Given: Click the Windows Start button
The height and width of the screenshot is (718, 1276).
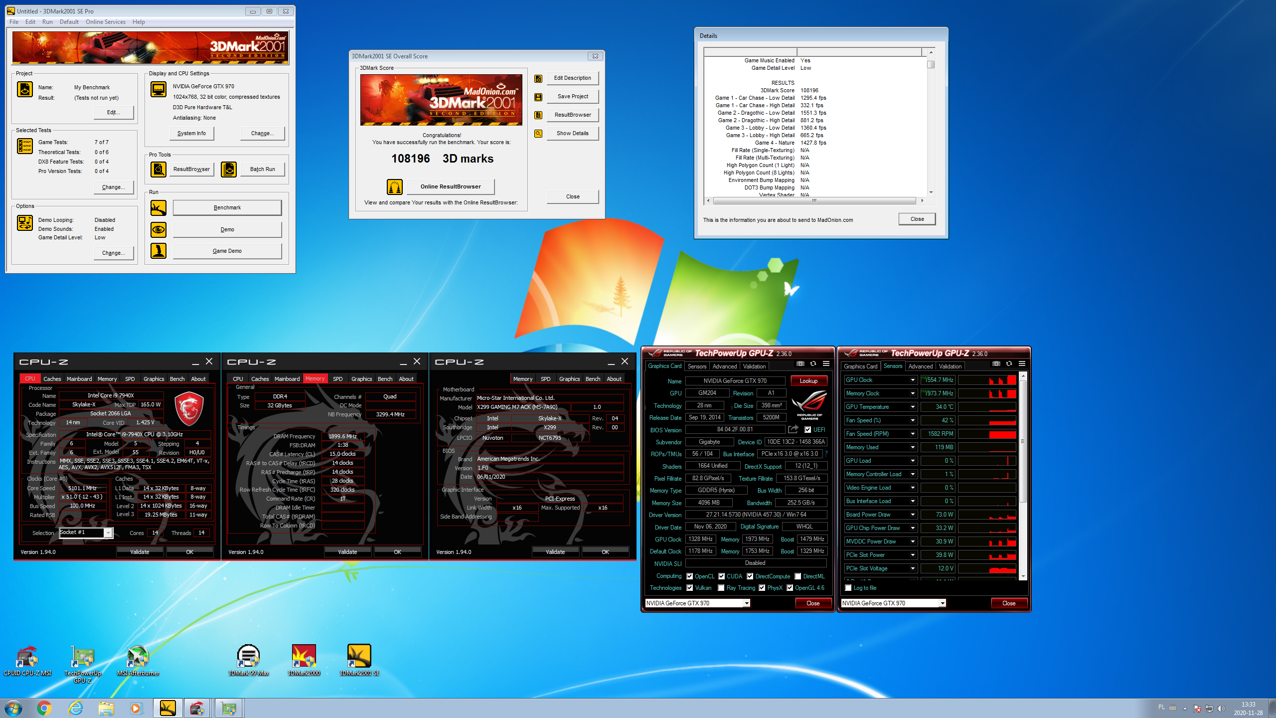Looking at the screenshot, I should (13, 708).
